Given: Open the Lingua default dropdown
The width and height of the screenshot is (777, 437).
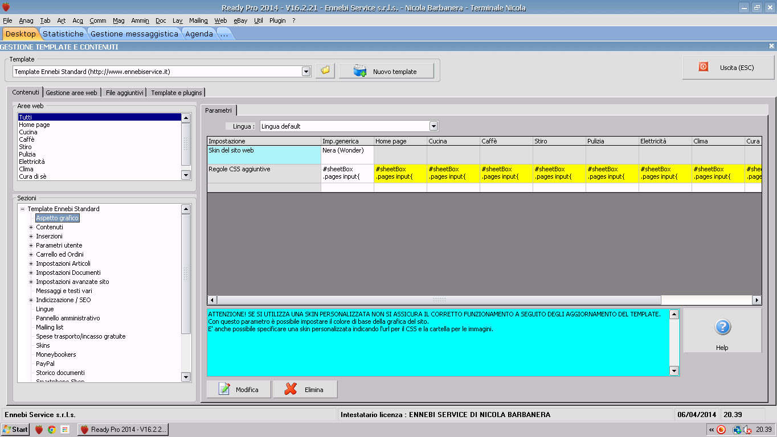Looking at the screenshot, I should 434,126.
